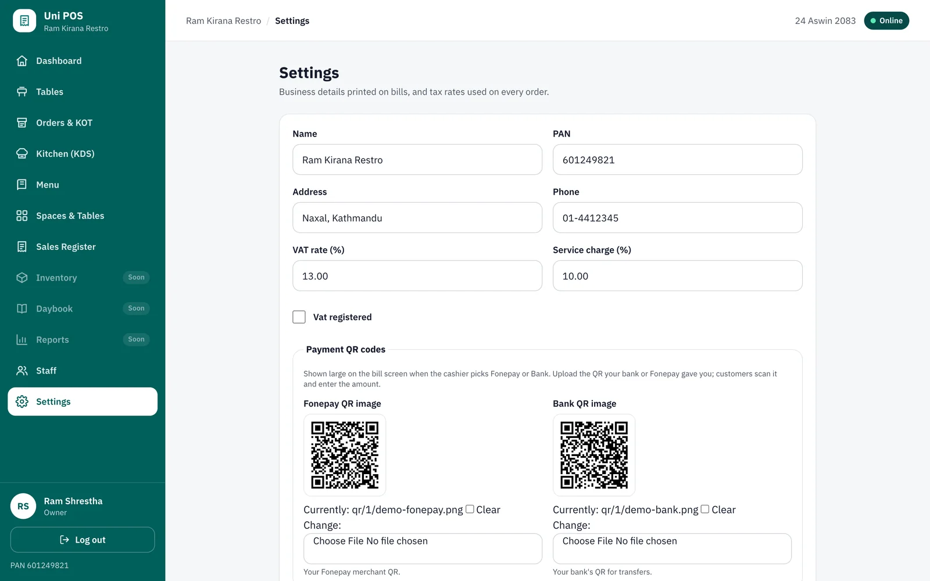
Task: Click the Kitchen (KDS) chef hat icon
Action: tap(22, 154)
